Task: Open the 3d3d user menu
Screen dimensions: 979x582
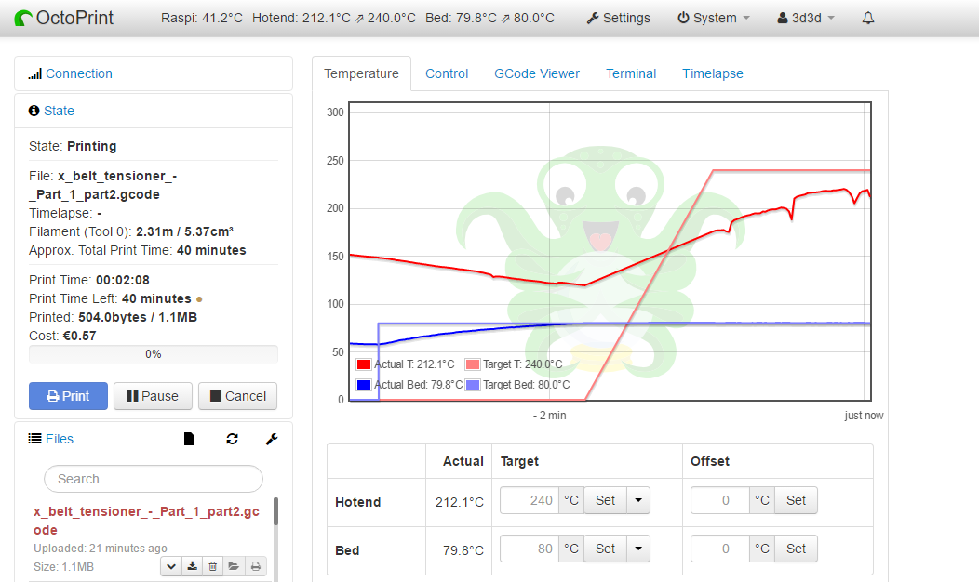Action: pos(806,18)
